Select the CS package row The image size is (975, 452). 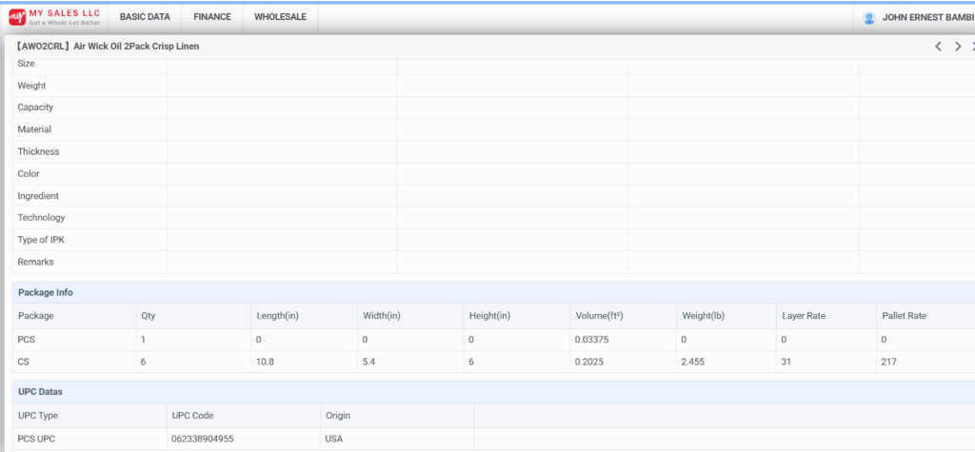tap(24, 362)
